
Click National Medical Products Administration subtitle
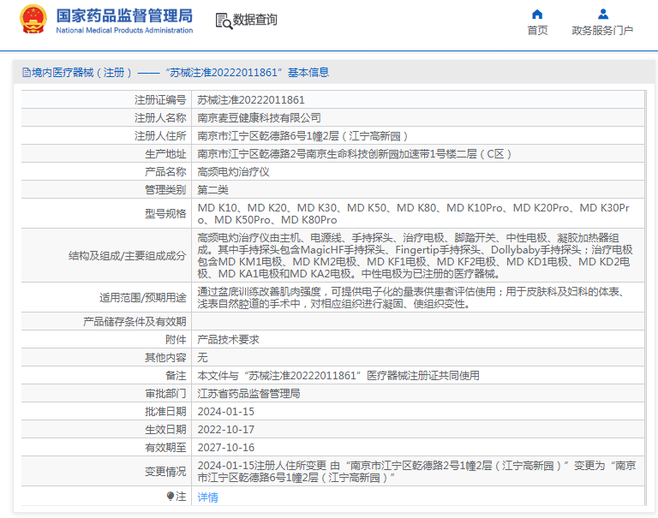pos(124,30)
